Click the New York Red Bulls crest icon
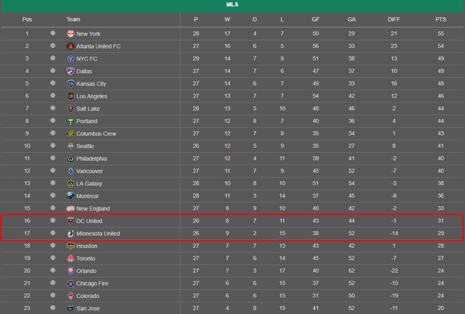This screenshot has width=465, height=314. (70, 34)
